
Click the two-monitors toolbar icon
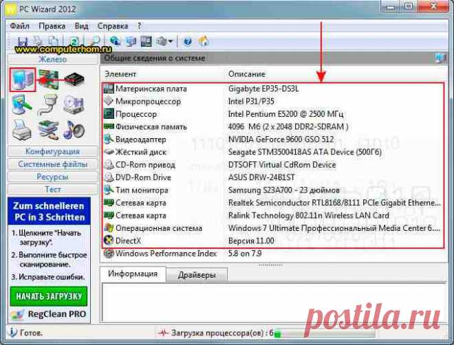(131, 41)
